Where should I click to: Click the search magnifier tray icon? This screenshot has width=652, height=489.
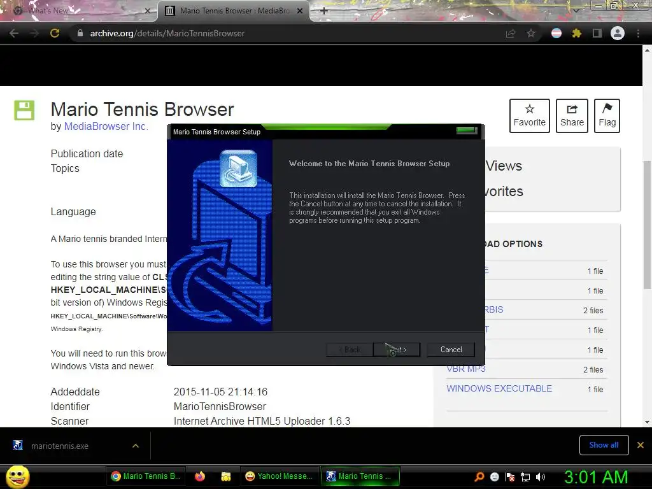pyautogui.click(x=479, y=476)
